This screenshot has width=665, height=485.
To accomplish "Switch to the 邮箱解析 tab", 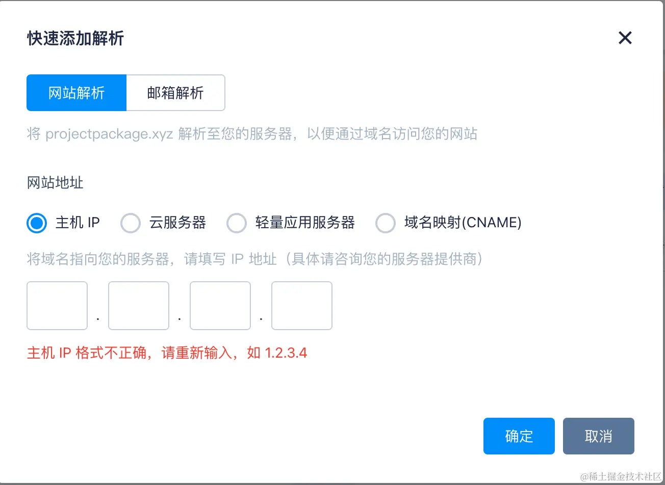I will point(175,93).
